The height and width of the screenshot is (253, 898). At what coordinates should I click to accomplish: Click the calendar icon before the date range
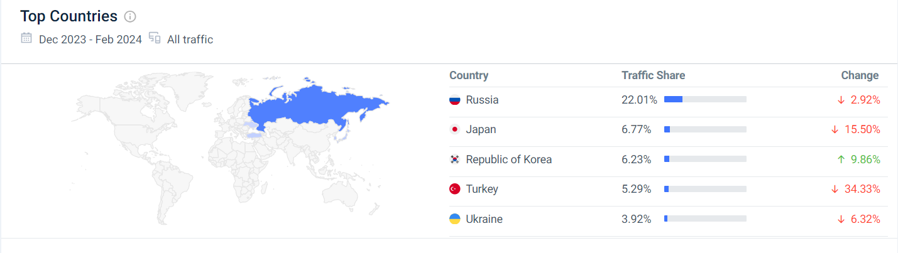point(26,38)
